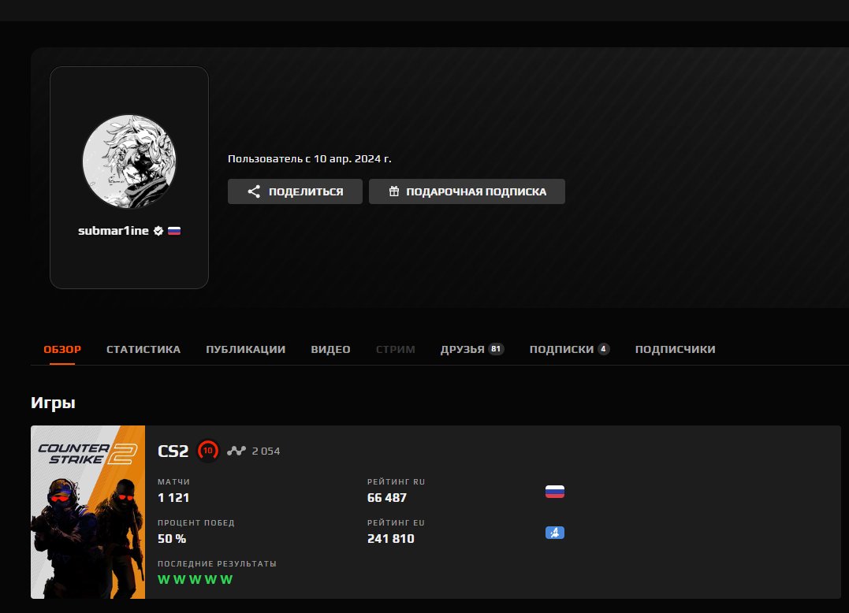This screenshot has width=849, height=613.
Task: Open the ПУБЛИКАЦИИ tab
Action: (246, 349)
